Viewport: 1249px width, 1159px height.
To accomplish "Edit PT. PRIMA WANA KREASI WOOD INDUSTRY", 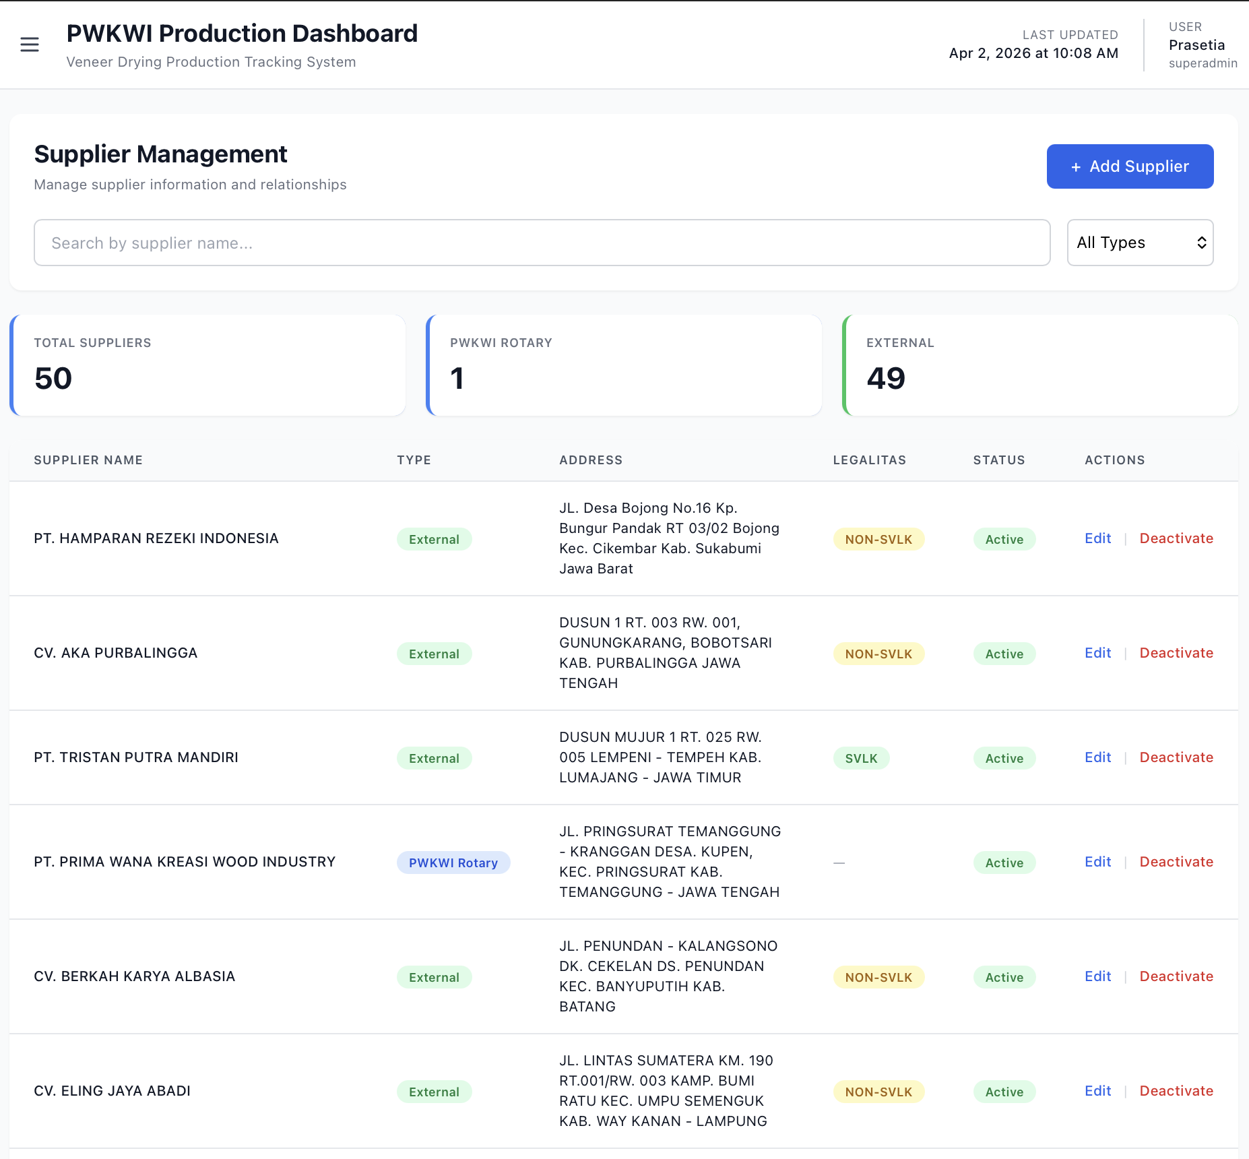I will pos(1097,862).
